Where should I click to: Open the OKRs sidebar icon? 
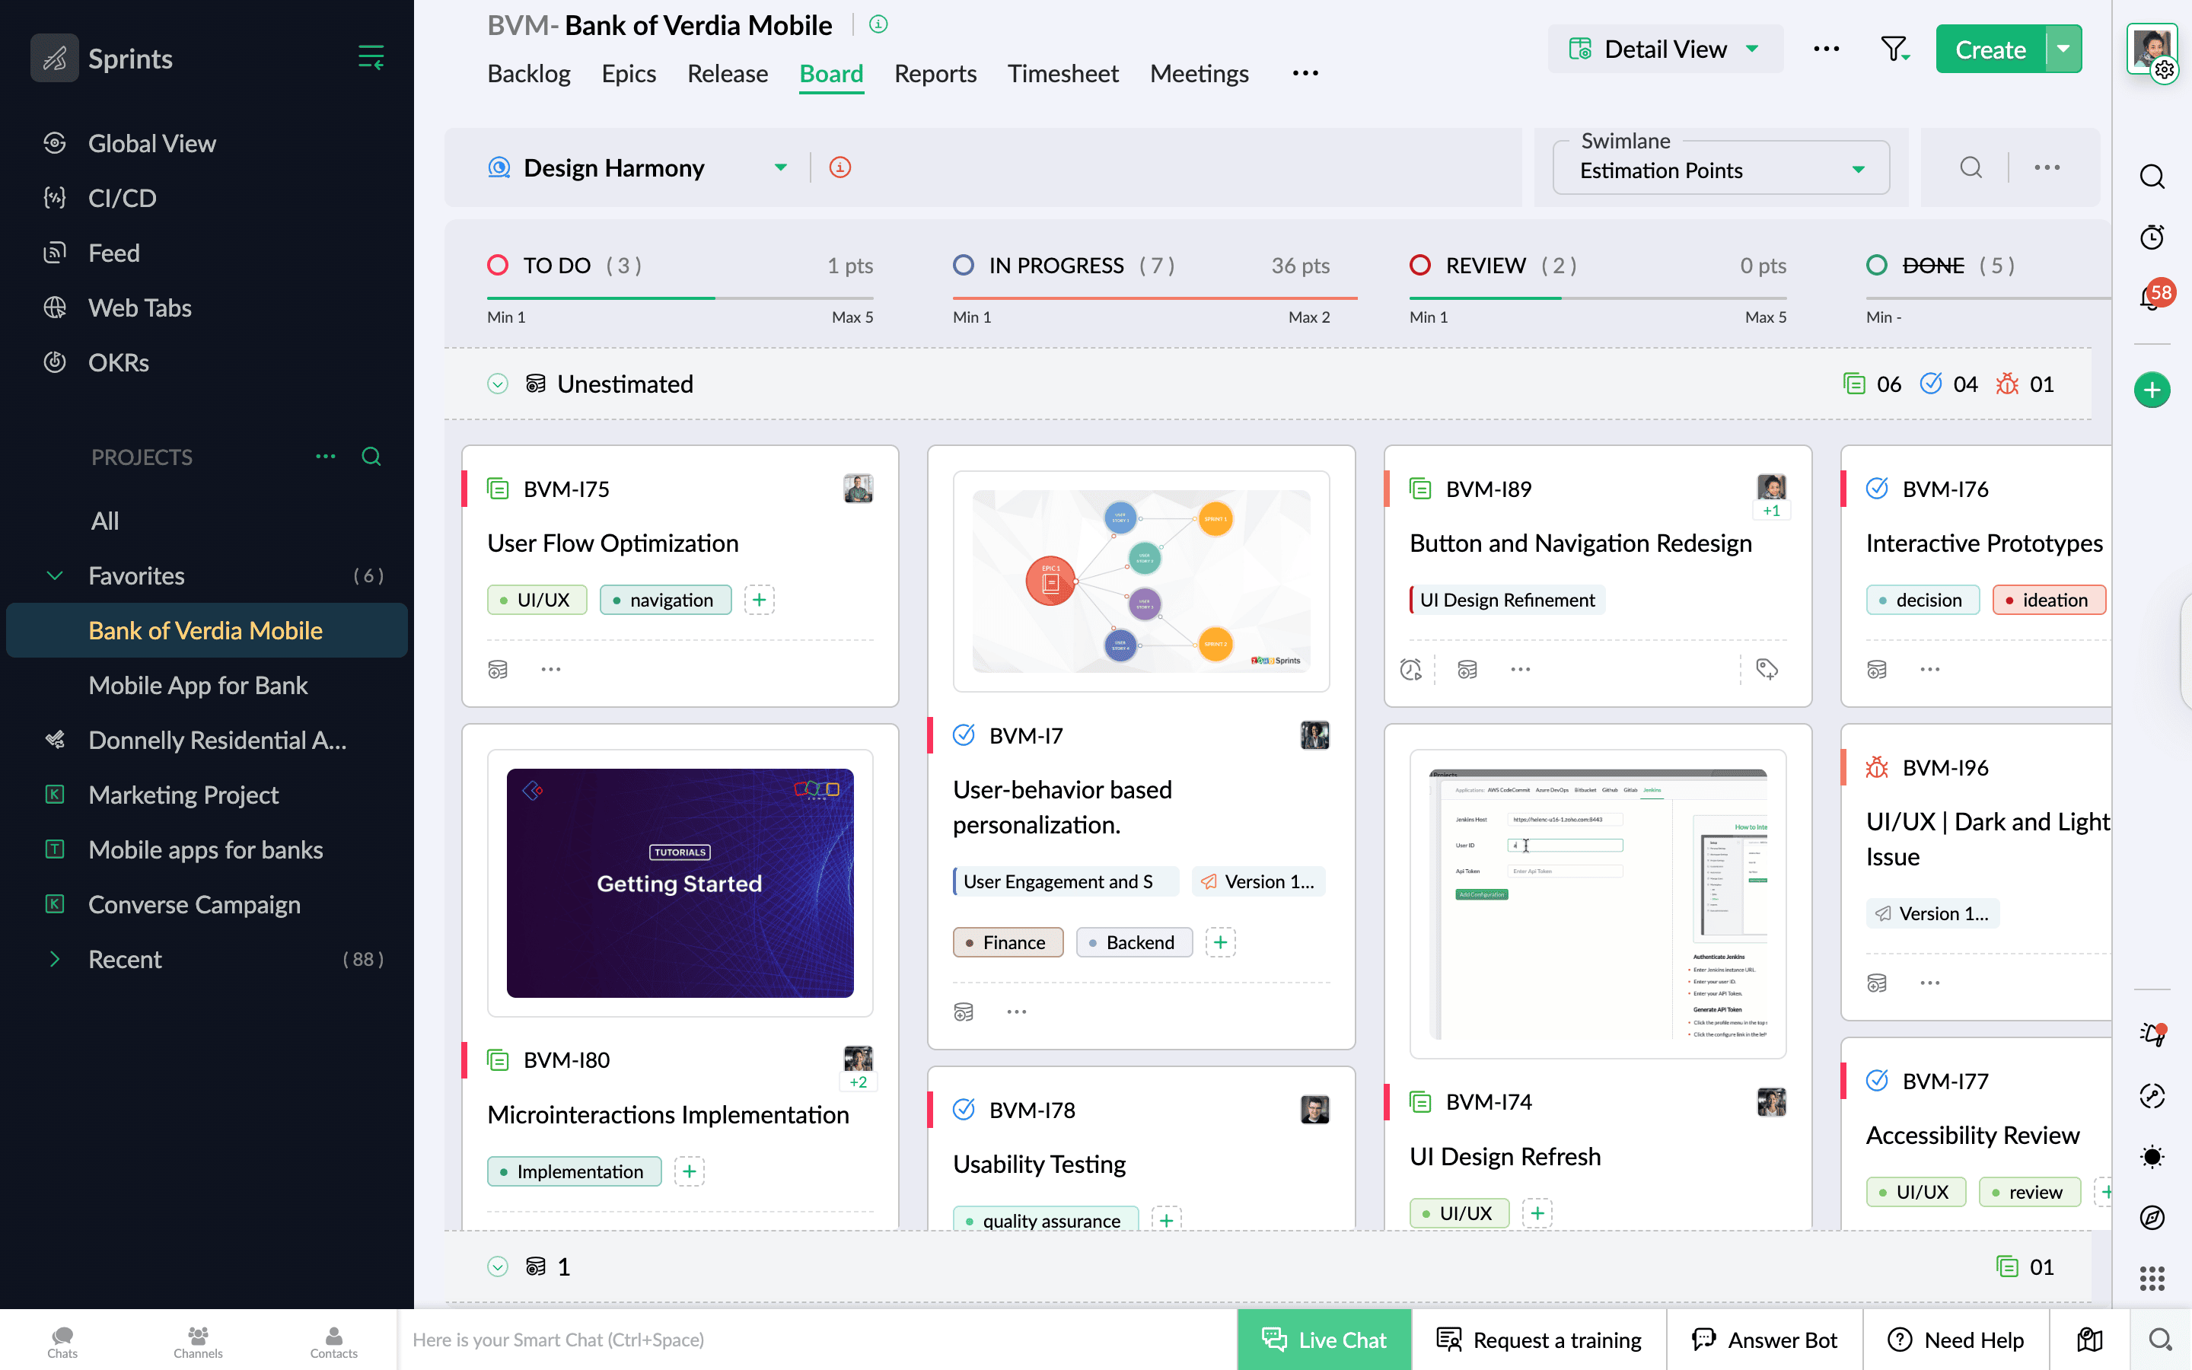tap(54, 362)
